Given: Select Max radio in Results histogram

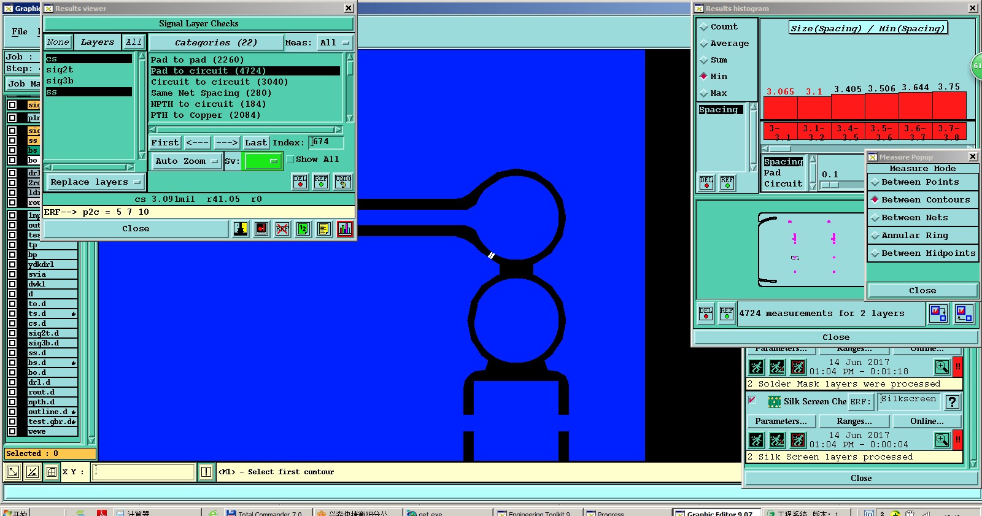Looking at the screenshot, I should pos(704,93).
